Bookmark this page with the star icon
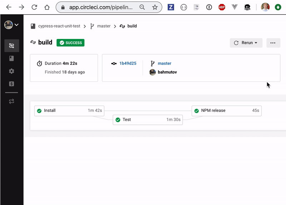The image size is (286, 205). 155,7
